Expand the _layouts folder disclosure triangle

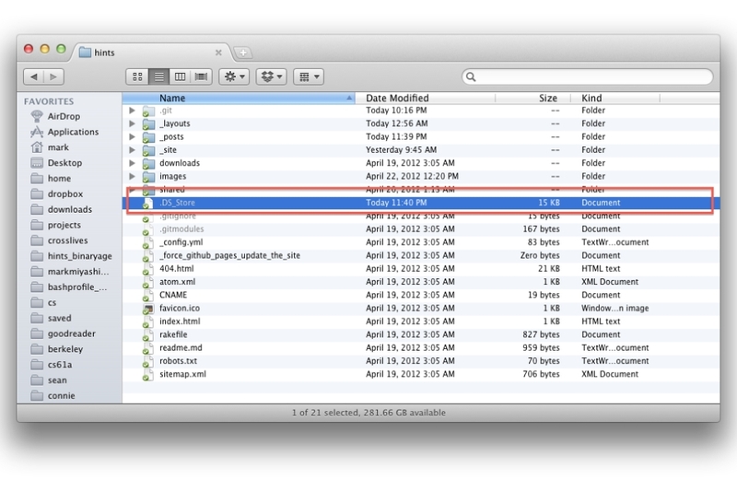click(x=132, y=123)
